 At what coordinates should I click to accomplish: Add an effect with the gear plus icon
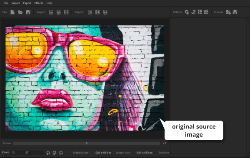tap(187, 12)
